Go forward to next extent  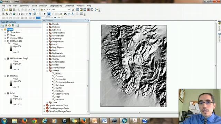pos(30,14)
